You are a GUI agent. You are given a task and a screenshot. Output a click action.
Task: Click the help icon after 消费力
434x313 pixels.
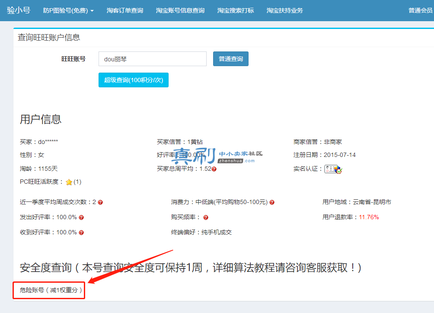(272, 202)
